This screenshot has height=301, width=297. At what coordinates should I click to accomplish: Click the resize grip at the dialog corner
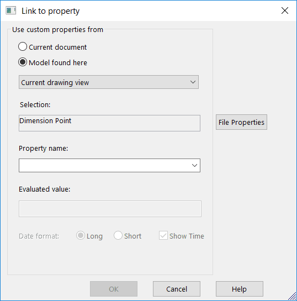coord(293,296)
